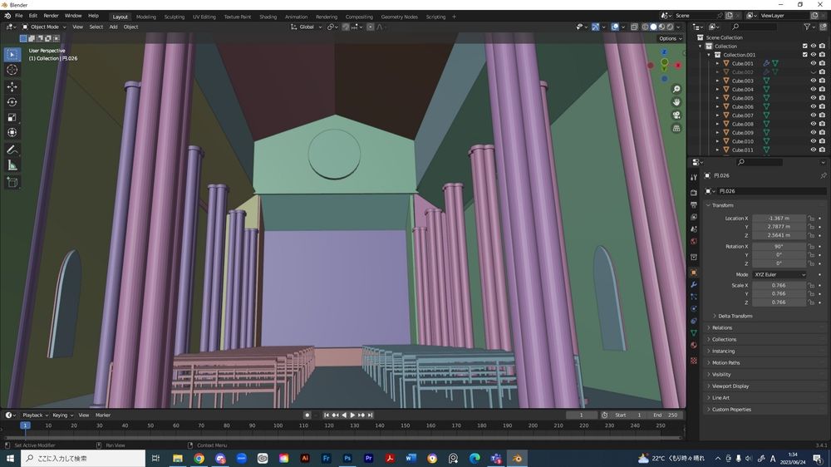Toggle auto keying record button
Image resolution: width=831 pixels, height=467 pixels.
307,415
